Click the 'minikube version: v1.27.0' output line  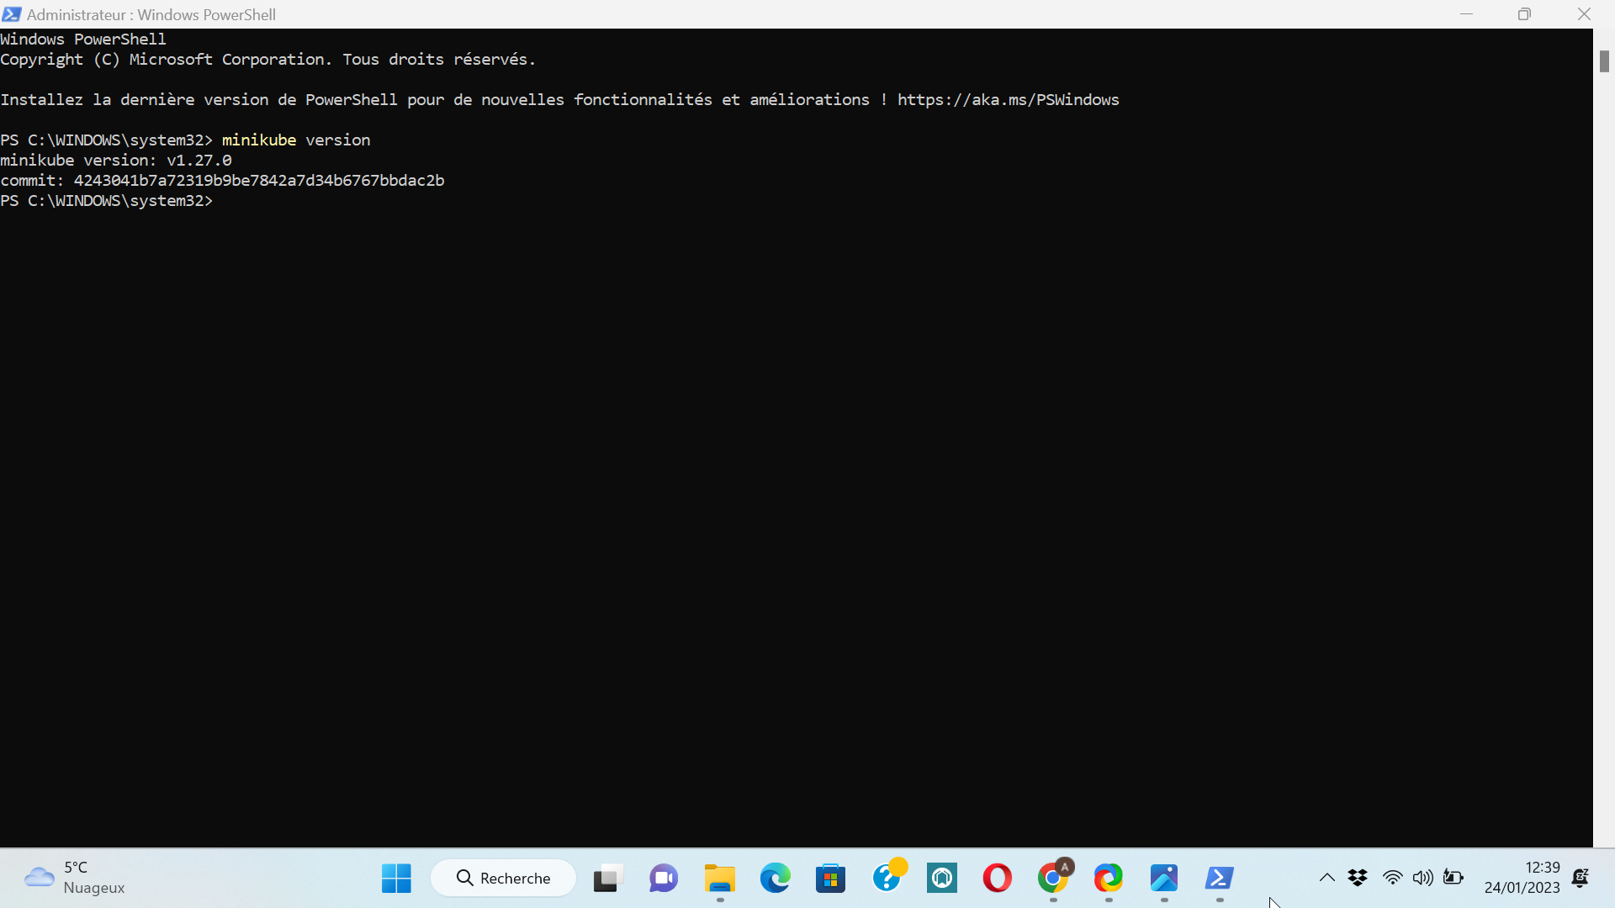[116, 161]
